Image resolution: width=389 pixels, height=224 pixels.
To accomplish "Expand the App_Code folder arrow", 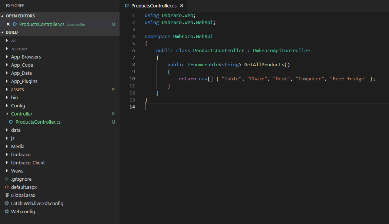I will point(7,65).
